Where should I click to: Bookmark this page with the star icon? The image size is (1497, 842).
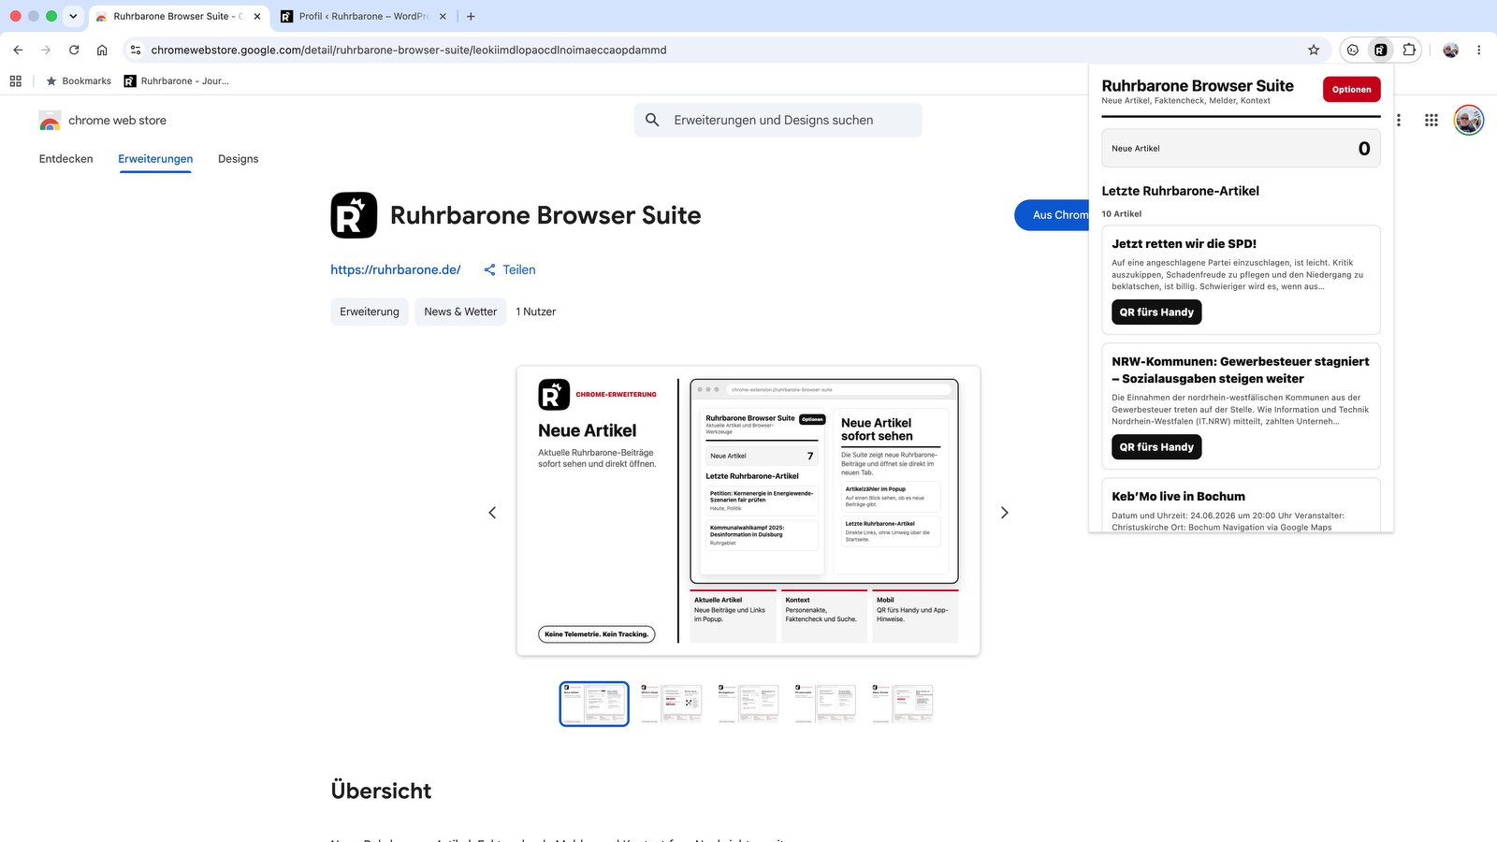point(1314,50)
